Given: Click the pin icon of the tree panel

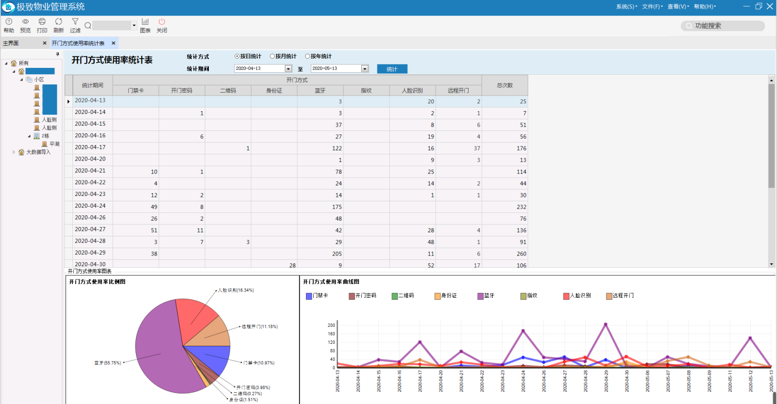Looking at the screenshot, I should coord(57,54).
